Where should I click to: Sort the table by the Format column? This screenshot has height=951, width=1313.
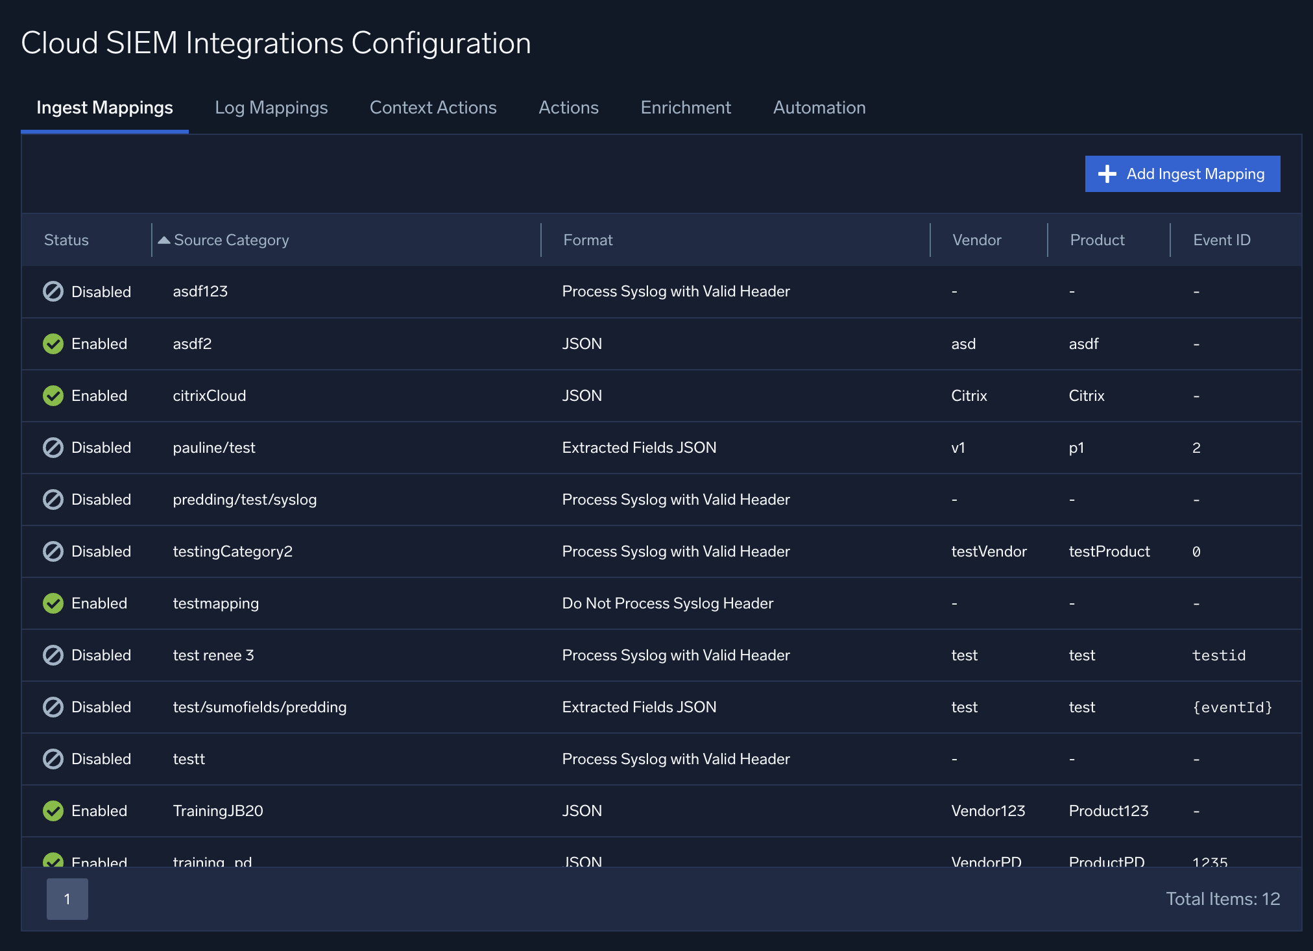click(587, 239)
